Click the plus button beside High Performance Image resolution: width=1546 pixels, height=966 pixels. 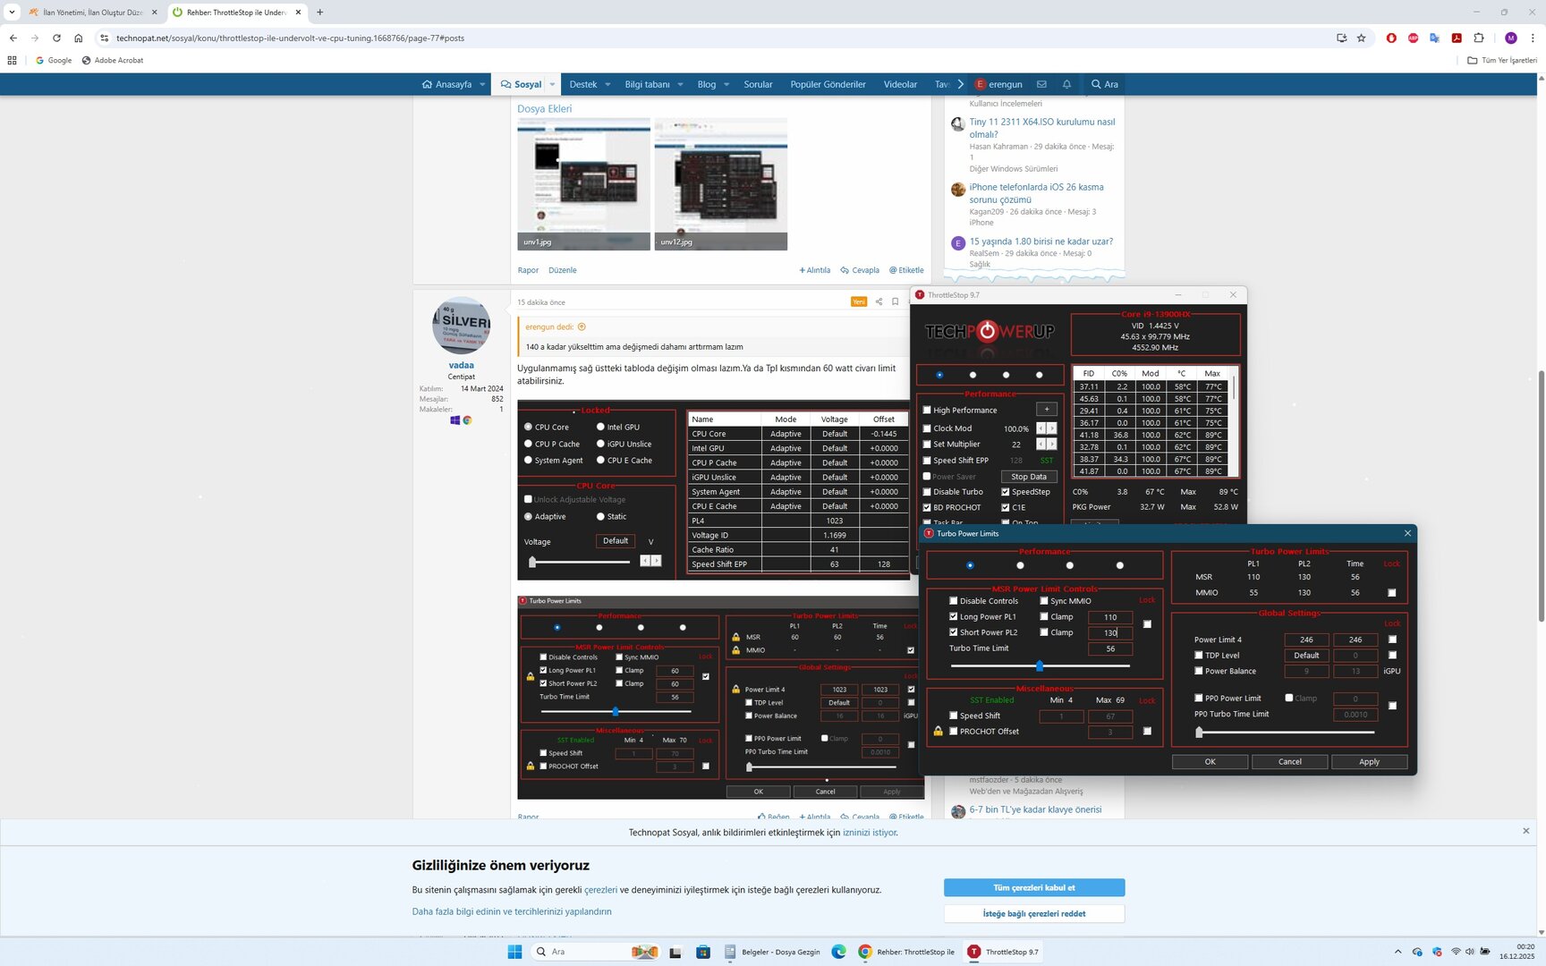1046,410
